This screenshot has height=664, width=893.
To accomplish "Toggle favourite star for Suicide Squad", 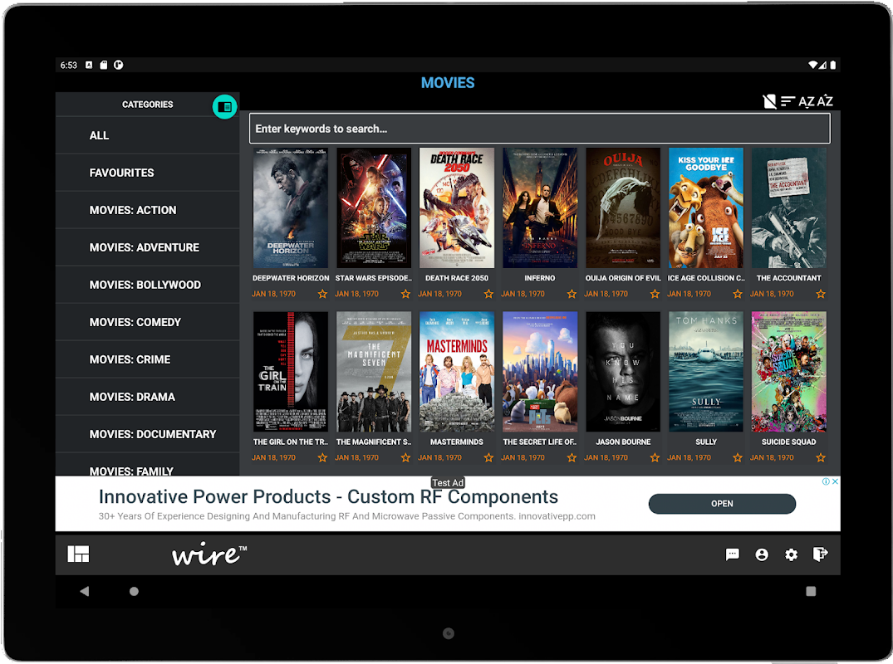I will (x=821, y=457).
